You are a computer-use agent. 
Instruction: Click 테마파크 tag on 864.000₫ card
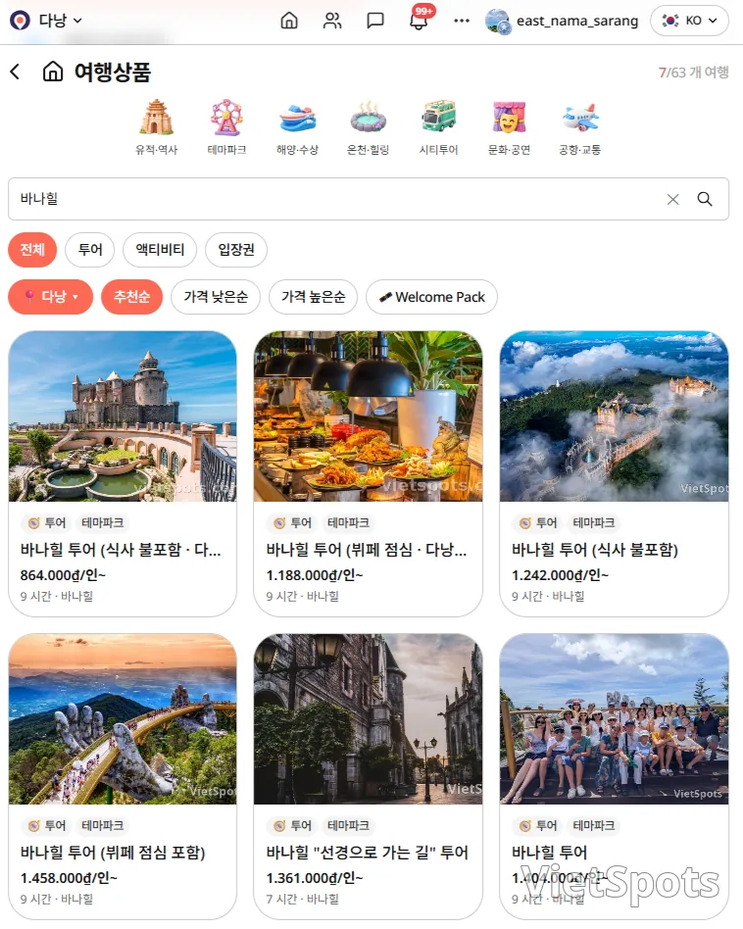(x=103, y=523)
